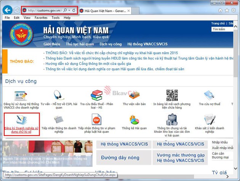This screenshot has height=181, width=240.
Task: Click the Vietnam Customs emblem logo
Action: point(21,35)
